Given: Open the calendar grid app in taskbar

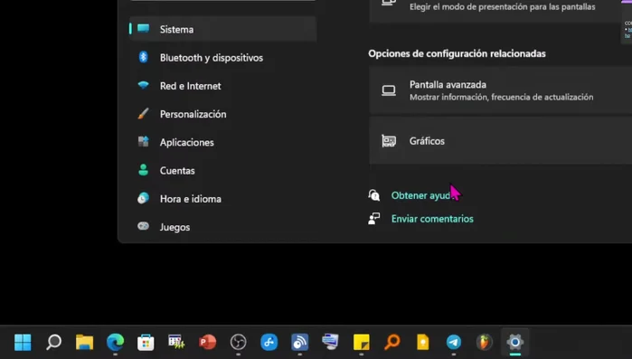Looking at the screenshot, I should coord(176,342).
